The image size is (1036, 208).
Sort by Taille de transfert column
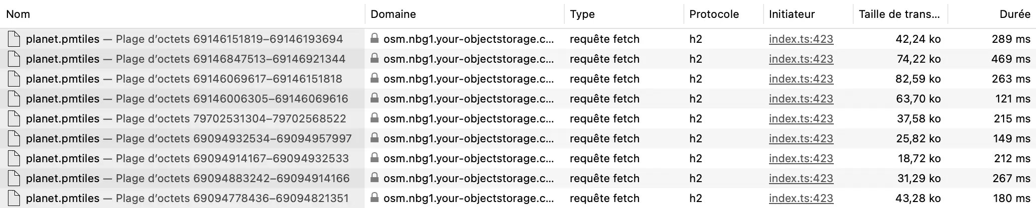[x=899, y=14]
